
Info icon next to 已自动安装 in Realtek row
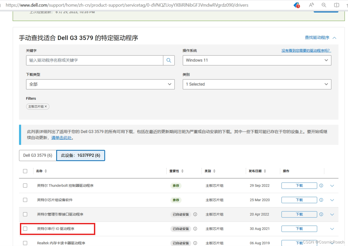pos(195,243)
